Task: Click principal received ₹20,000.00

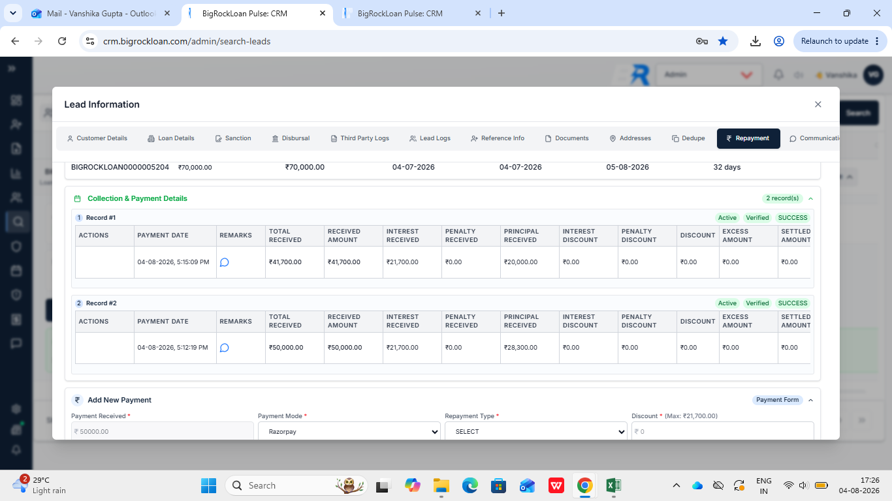Action: tap(520, 262)
